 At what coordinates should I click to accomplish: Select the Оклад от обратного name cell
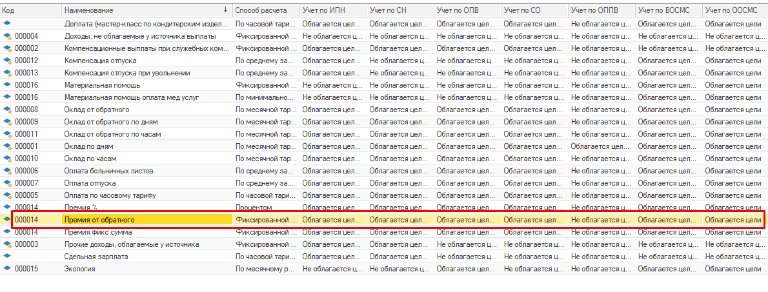147,109
